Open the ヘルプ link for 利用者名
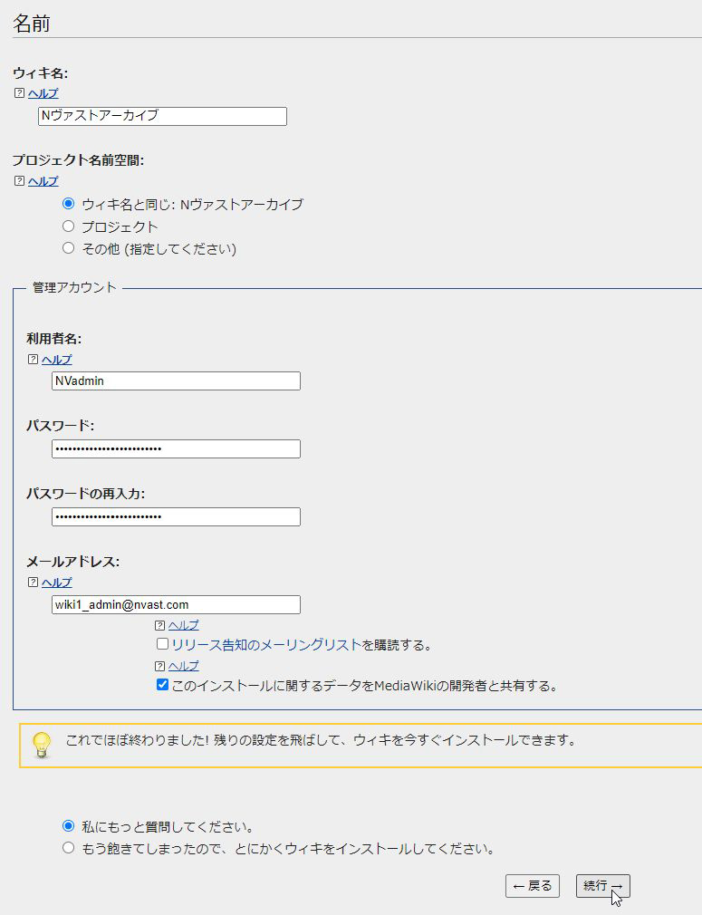702x915 pixels. click(57, 360)
